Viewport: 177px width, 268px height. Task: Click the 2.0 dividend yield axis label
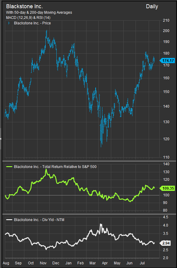166,258
